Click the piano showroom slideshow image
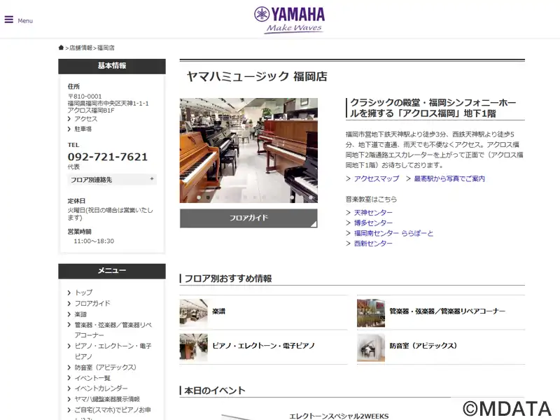Viewport: 560px width, 420px height. (248, 150)
